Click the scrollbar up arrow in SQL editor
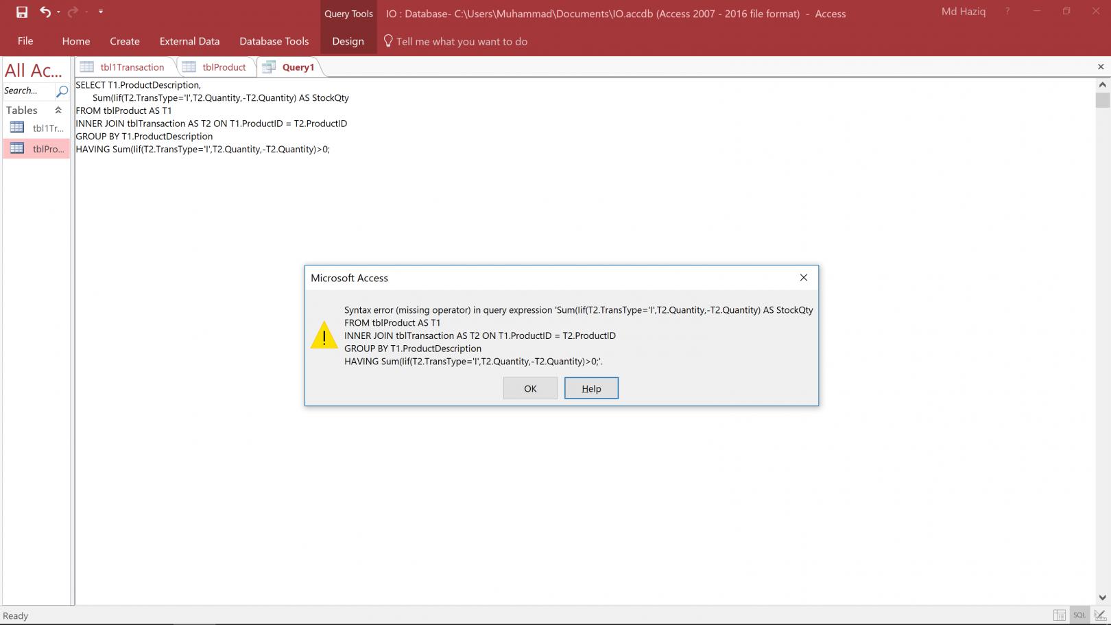This screenshot has width=1111, height=625. 1102,84
